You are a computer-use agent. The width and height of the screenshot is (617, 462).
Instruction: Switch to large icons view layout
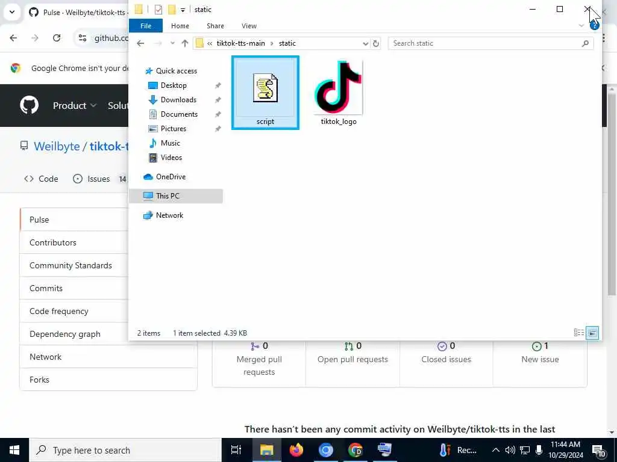pyautogui.click(x=592, y=333)
